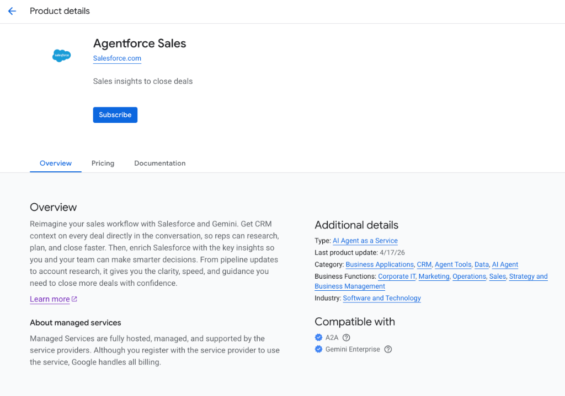565x396 pixels.
Task: Click 'Sales insights to close deals' tagline
Action: (143, 82)
